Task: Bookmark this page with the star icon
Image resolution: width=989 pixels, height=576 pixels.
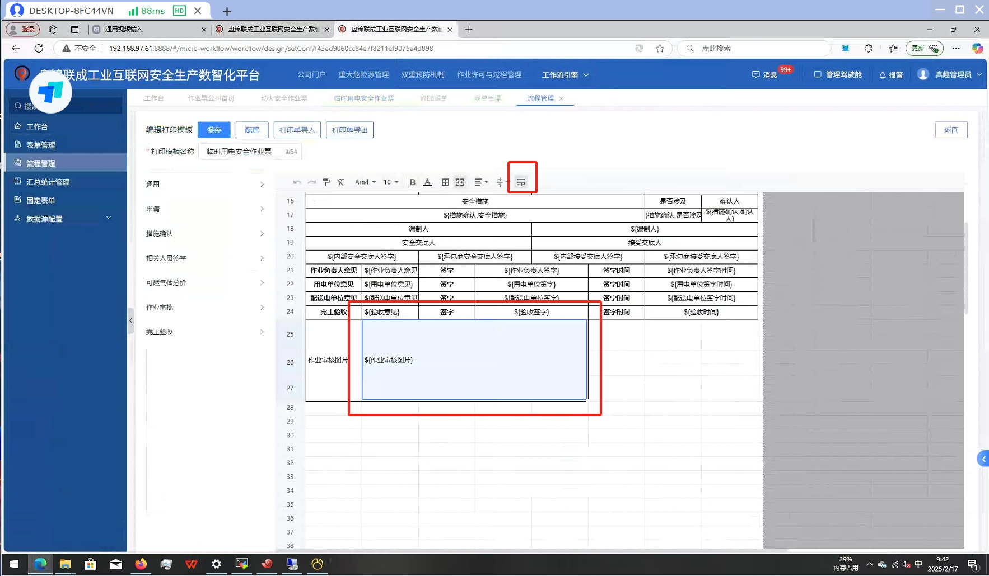Action: point(660,49)
